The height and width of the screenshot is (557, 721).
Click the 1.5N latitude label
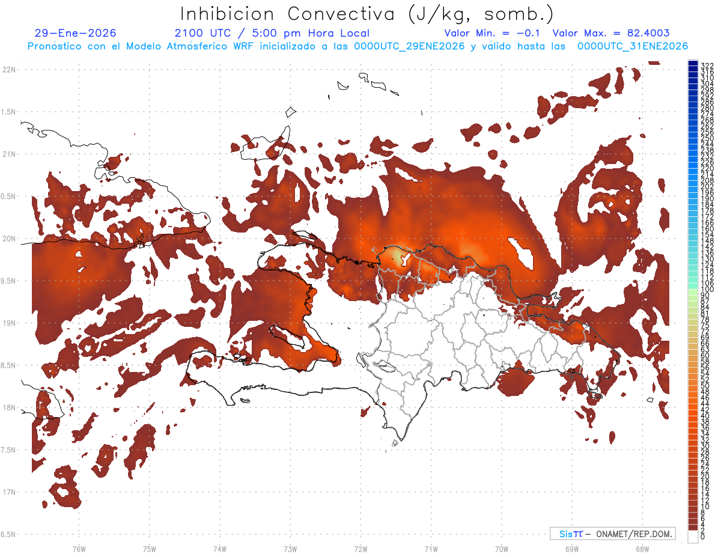pyautogui.click(x=9, y=112)
